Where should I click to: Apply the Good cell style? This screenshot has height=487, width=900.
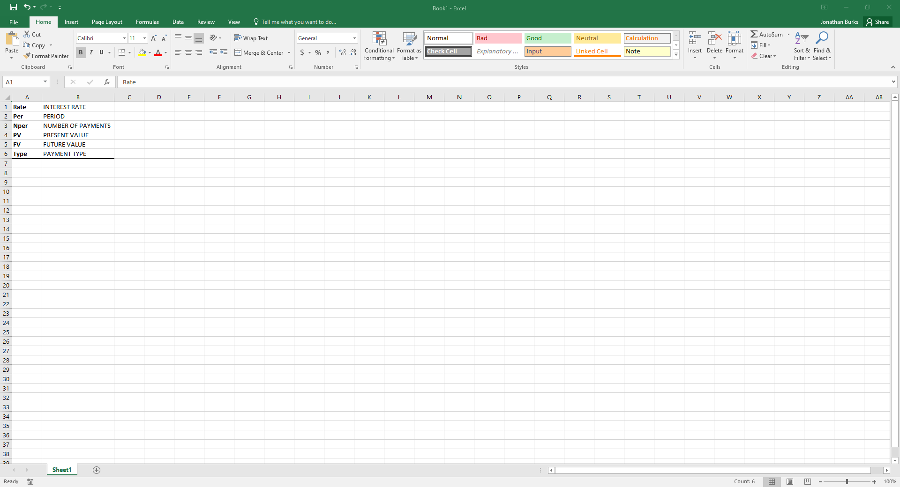547,38
